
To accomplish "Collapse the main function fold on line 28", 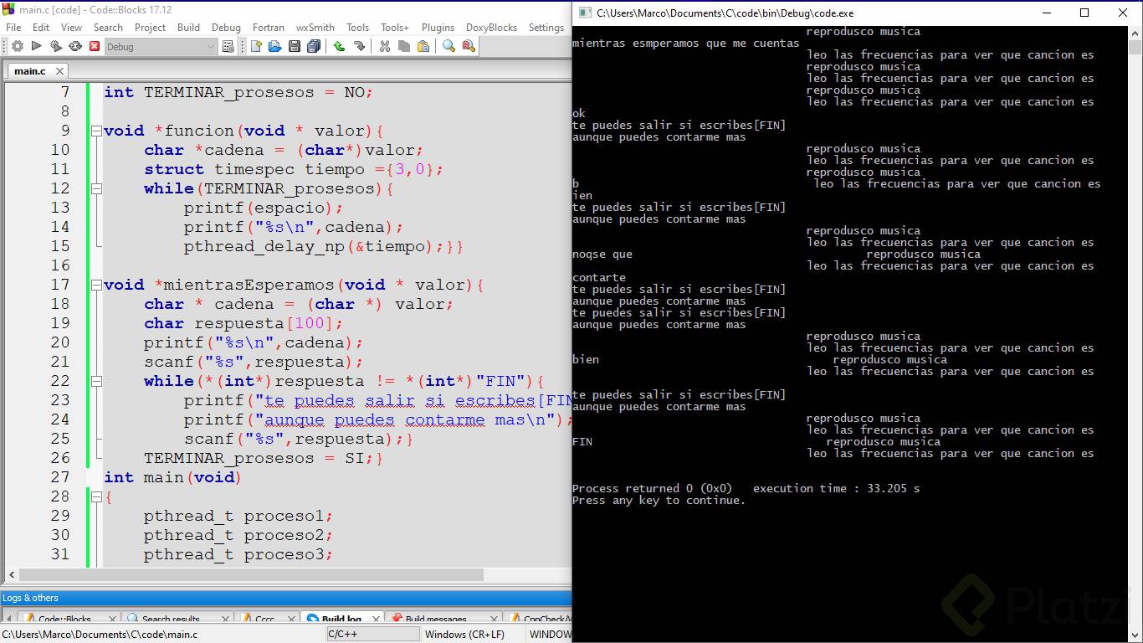I will click(96, 497).
